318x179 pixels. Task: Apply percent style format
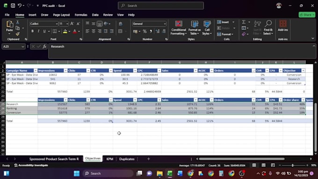[145, 31]
